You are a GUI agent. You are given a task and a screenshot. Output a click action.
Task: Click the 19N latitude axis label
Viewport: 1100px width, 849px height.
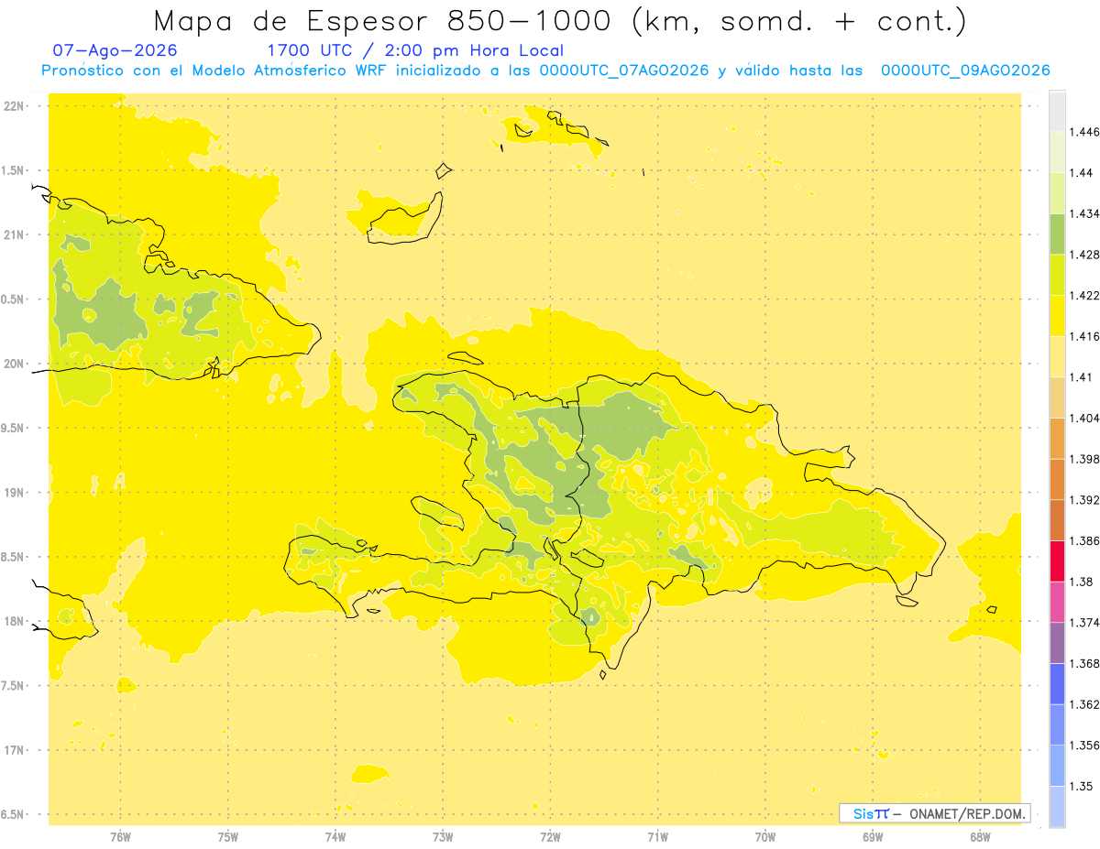14,493
